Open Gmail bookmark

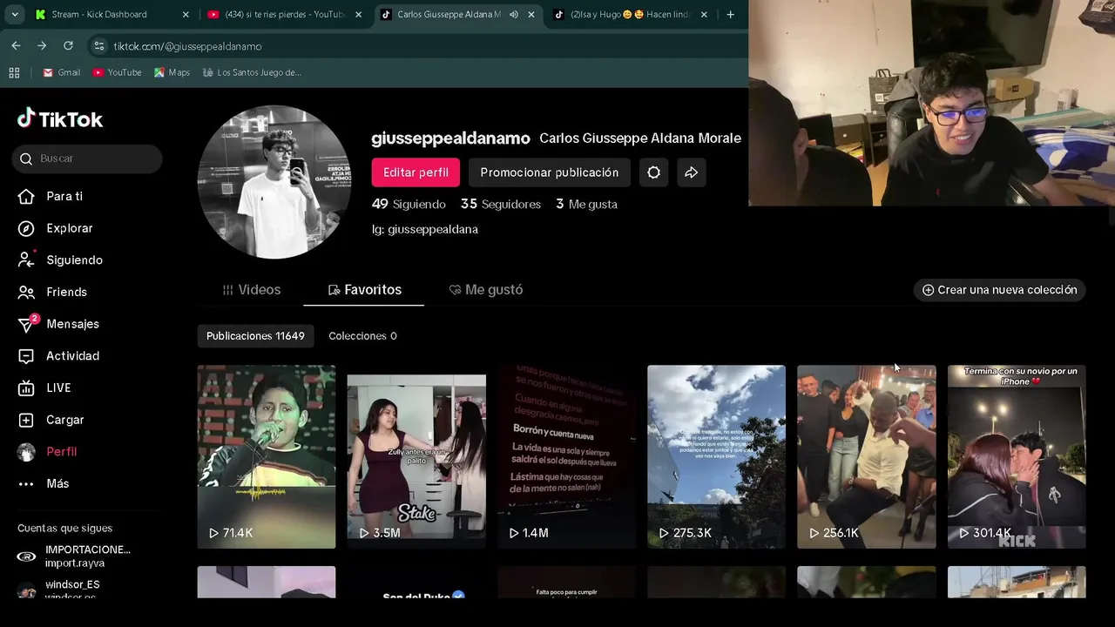[61, 72]
